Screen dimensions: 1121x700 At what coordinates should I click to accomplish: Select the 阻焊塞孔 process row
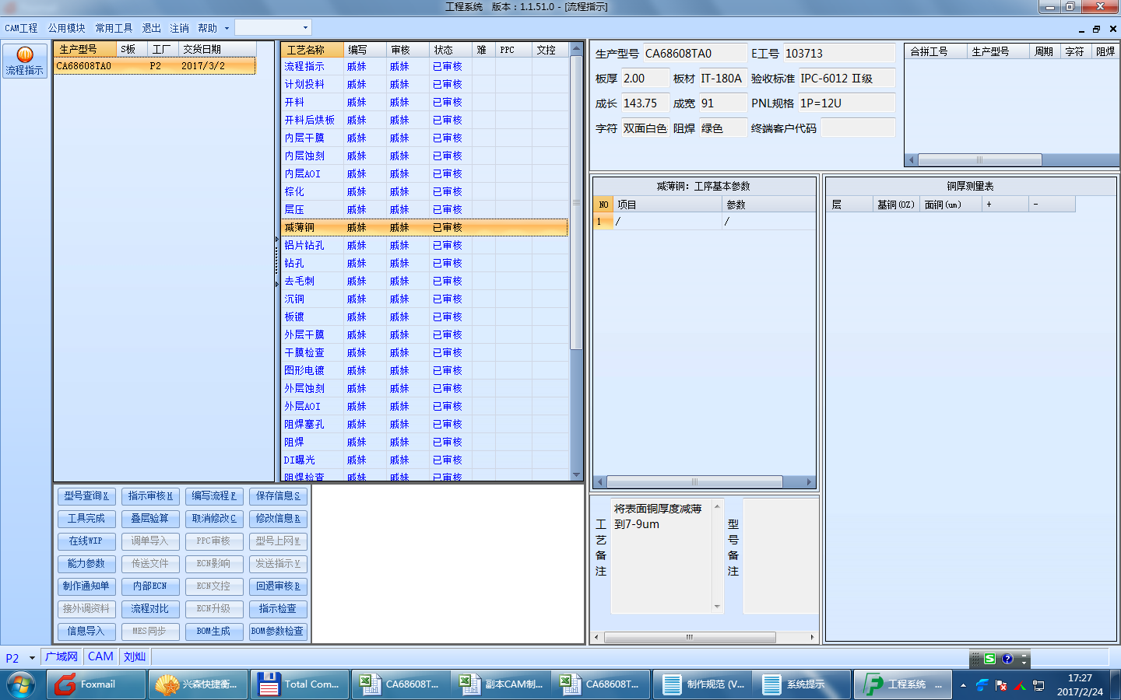[x=424, y=425]
